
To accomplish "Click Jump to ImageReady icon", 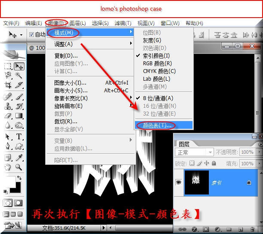I will coord(13,225).
